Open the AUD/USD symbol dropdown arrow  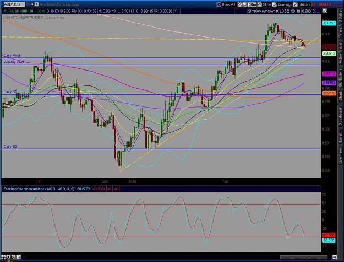(x=28, y=4)
